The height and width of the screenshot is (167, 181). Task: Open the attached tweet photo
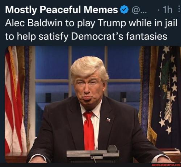[x=93, y=104]
